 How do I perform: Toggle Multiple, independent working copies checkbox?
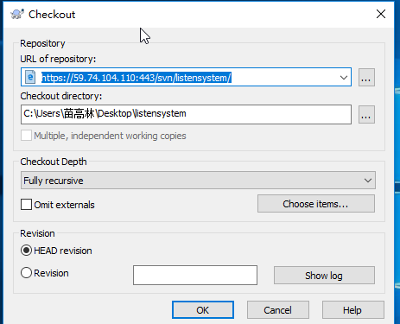point(26,136)
